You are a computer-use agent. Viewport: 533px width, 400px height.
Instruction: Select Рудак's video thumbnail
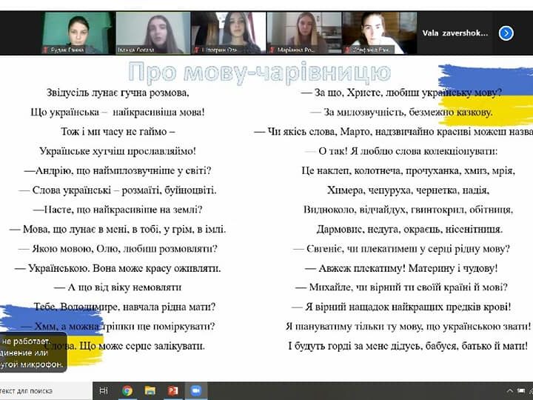point(78,32)
